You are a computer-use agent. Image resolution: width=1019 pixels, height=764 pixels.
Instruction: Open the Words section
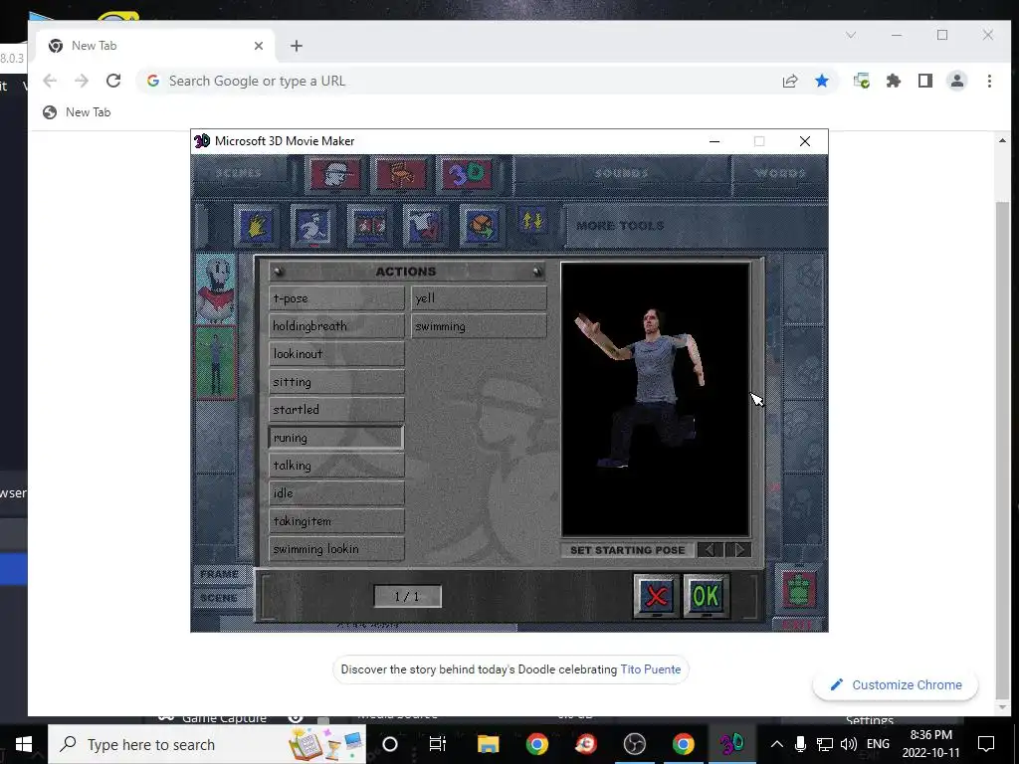click(x=780, y=173)
